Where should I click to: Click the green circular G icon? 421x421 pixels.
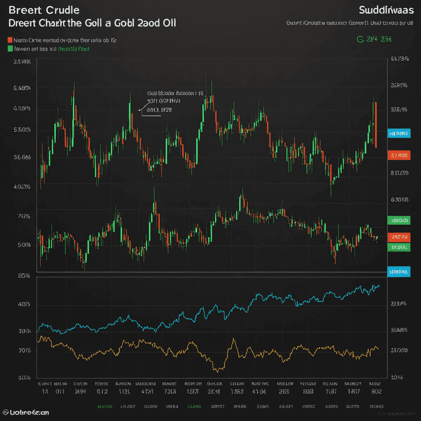(360, 39)
